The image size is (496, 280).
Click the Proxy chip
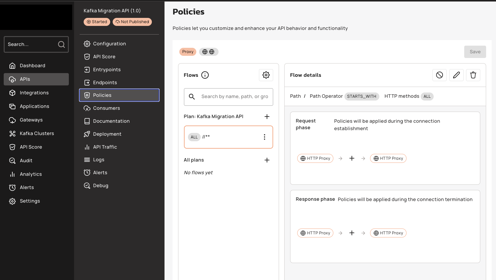pos(188,52)
